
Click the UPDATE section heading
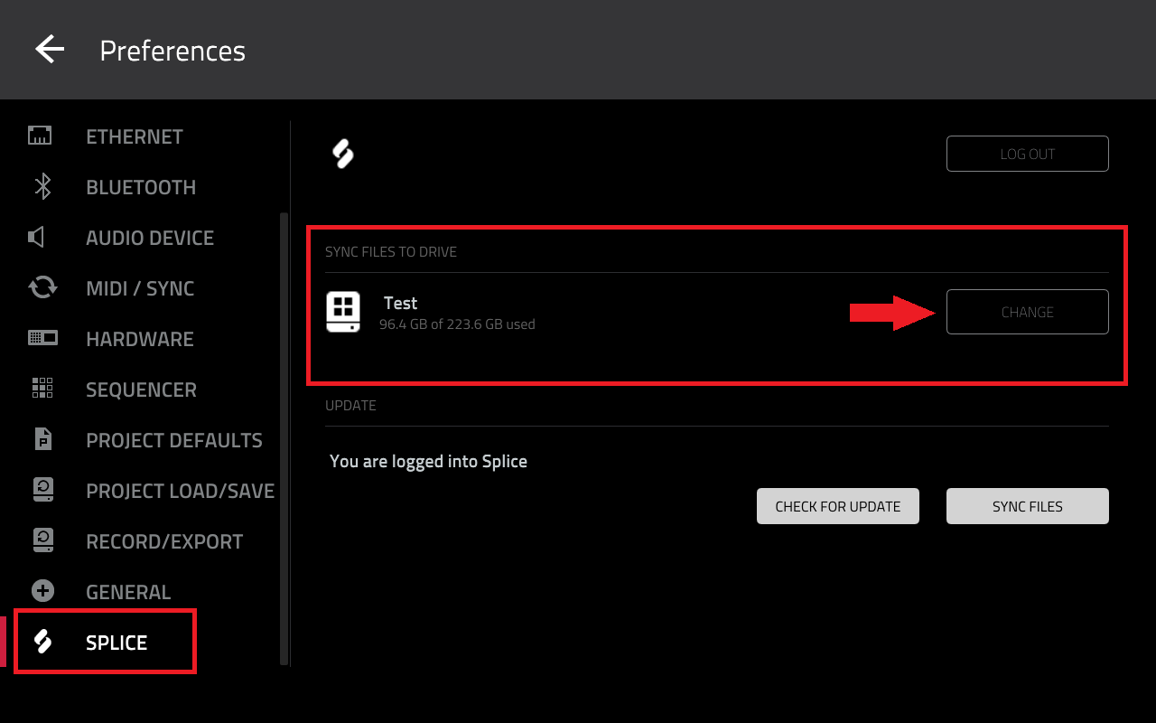350,405
